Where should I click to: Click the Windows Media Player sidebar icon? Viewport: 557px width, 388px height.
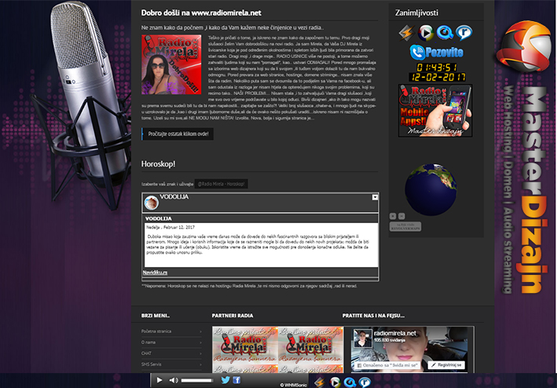pos(425,32)
